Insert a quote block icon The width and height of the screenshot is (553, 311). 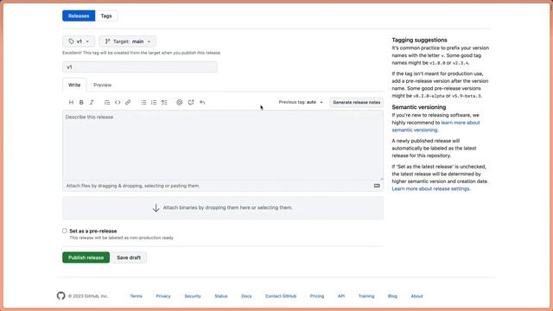click(x=107, y=102)
